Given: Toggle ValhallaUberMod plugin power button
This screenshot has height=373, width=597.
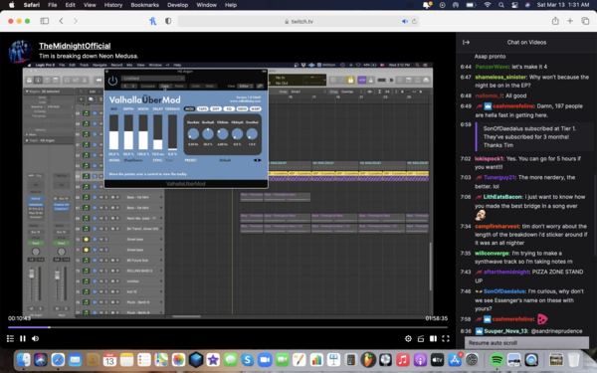Looking at the screenshot, I should [x=112, y=81].
